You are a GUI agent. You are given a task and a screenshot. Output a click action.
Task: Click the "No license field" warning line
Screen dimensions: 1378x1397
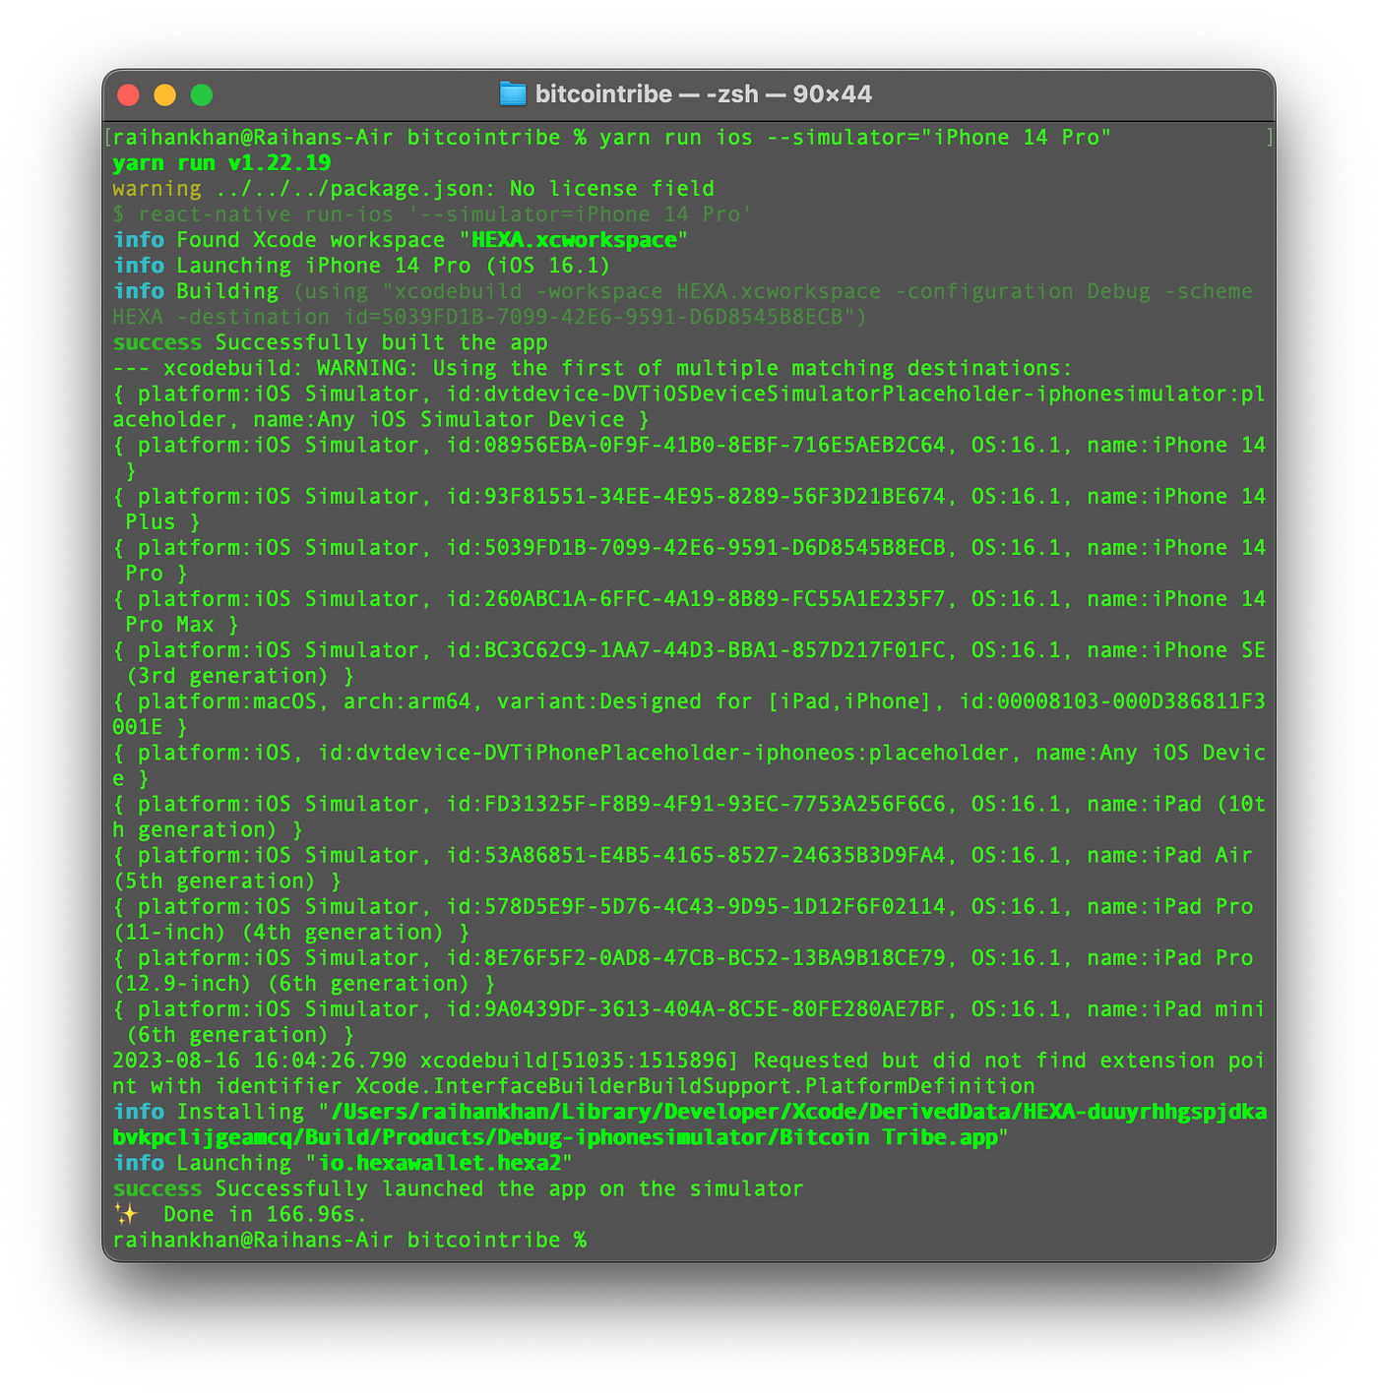pos(413,189)
